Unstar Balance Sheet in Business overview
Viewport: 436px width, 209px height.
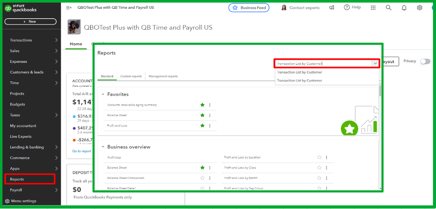(x=203, y=168)
